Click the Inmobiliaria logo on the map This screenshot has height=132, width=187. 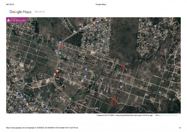17,20
